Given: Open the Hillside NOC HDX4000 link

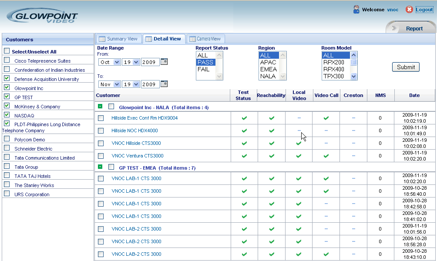Looking at the screenshot, I should tap(134, 130).
